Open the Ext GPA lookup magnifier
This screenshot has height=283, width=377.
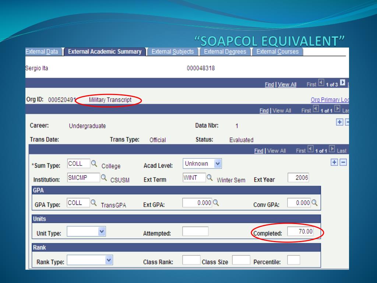tap(216, 203)
